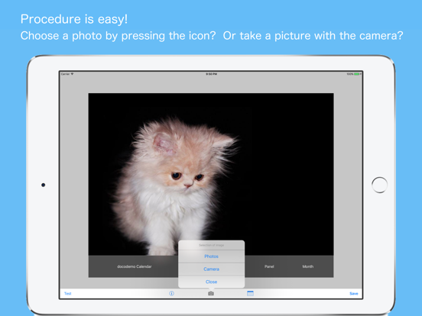Tap the status bar clock
422x316 pixels.
[212, 74]
